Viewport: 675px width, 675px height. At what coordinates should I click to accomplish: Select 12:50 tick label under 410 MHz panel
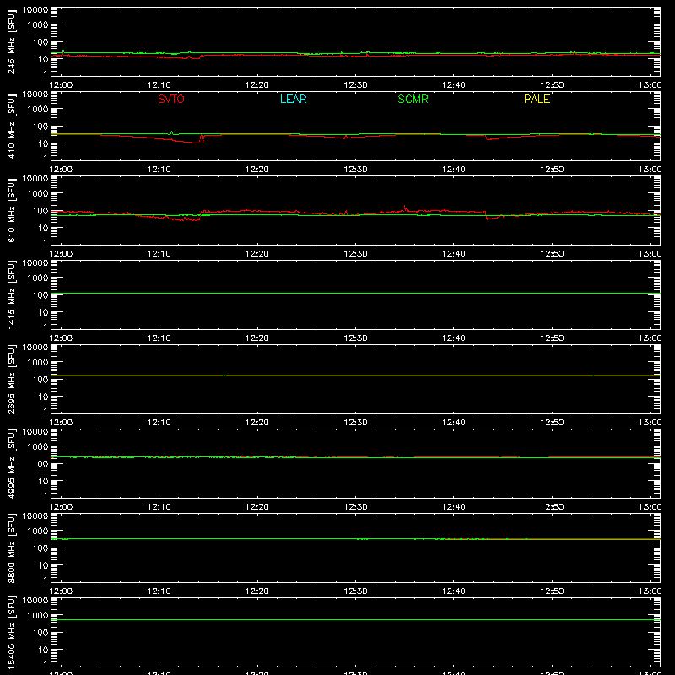[x=552, y=170]
